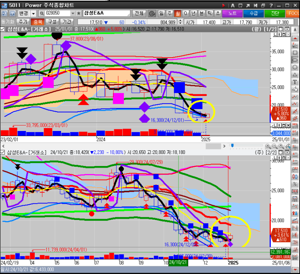Expand sidebar up with red up arrow
This screenshot has height=274, width=300.
[x=295, y=38]
